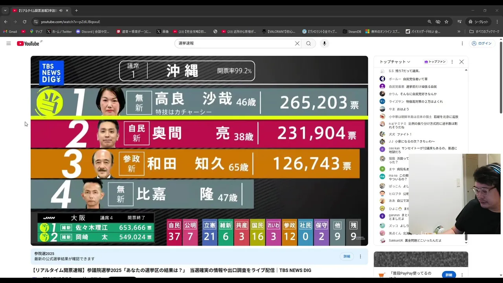Open the PayPay ad three-dot menu

coord(462,275)
